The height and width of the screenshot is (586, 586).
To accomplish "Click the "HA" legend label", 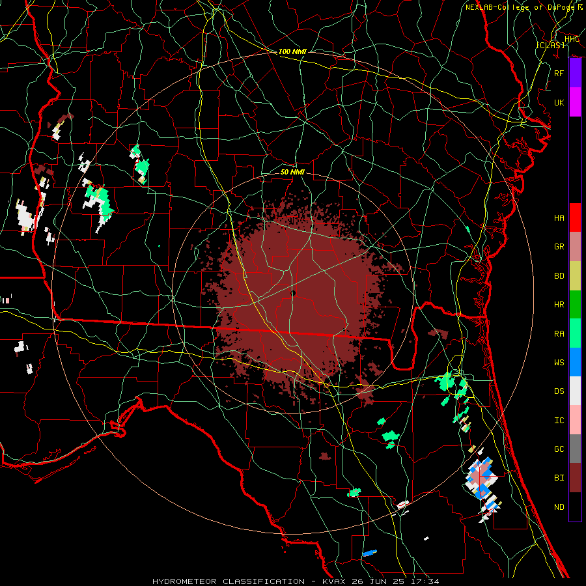I will click(x=559, y=217).
